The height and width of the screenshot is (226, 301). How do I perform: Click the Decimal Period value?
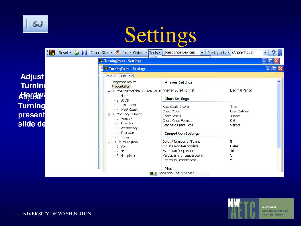241,90
